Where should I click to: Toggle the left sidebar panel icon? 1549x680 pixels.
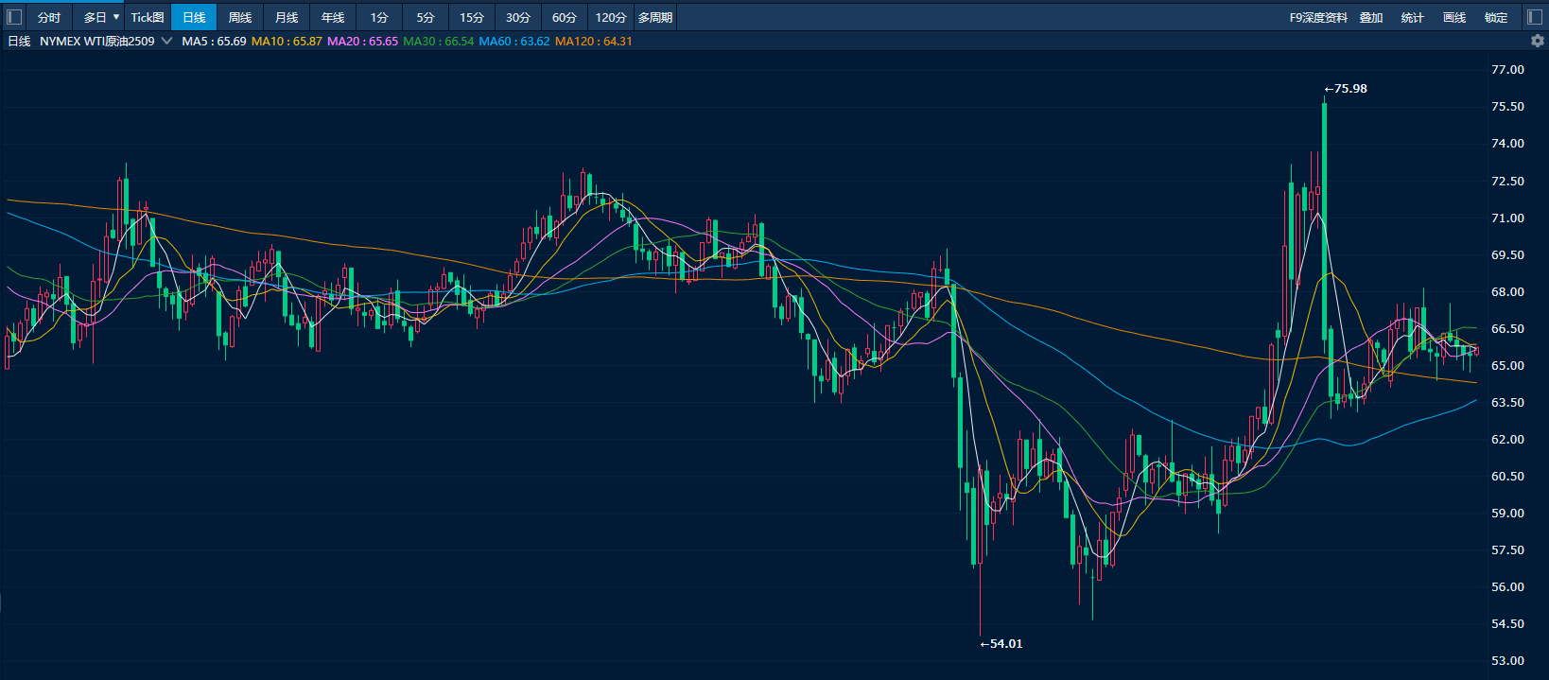14,17
